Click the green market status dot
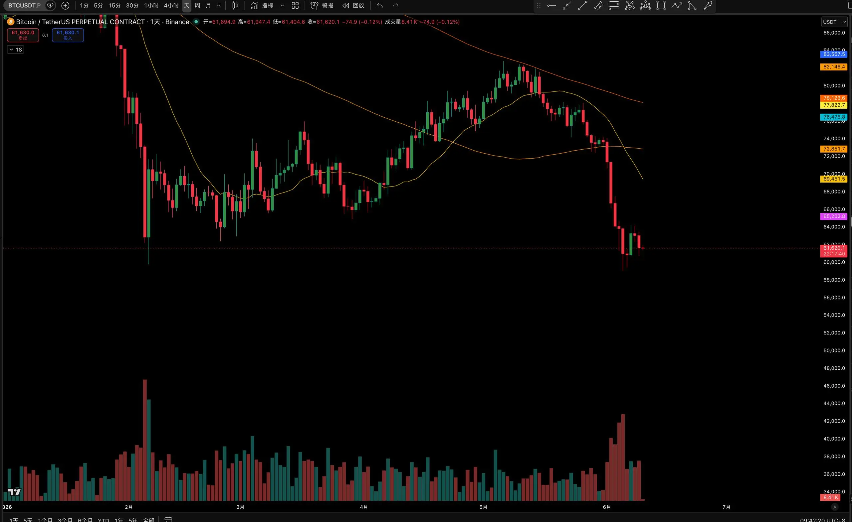Image resolution: width=852 pixels, height=522 pixels. tap(196, 21)
